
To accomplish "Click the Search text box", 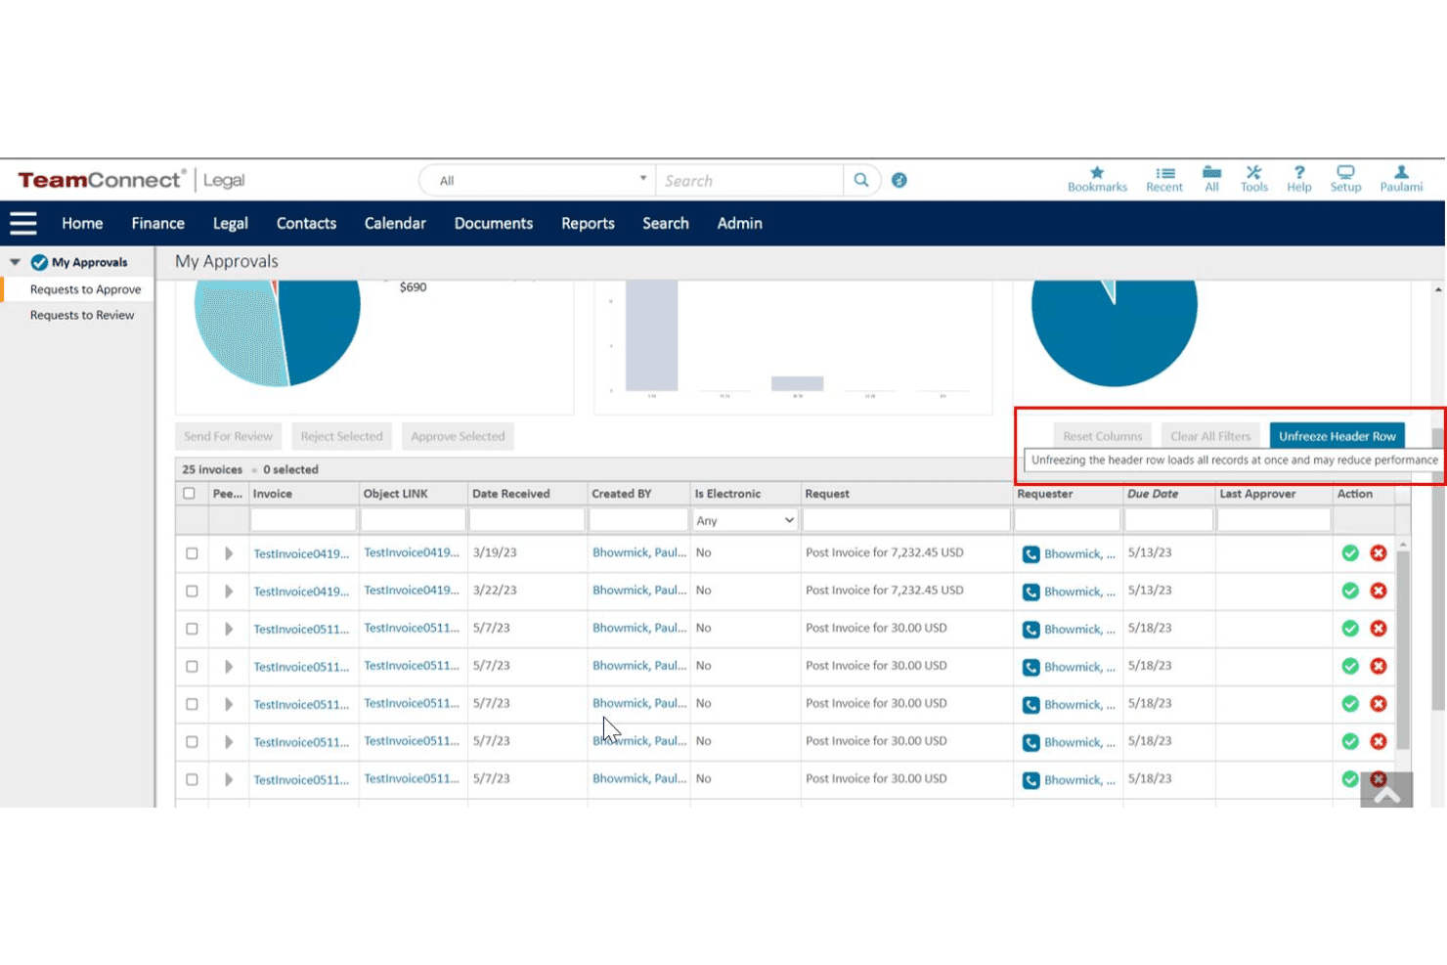I will (749, 181).
